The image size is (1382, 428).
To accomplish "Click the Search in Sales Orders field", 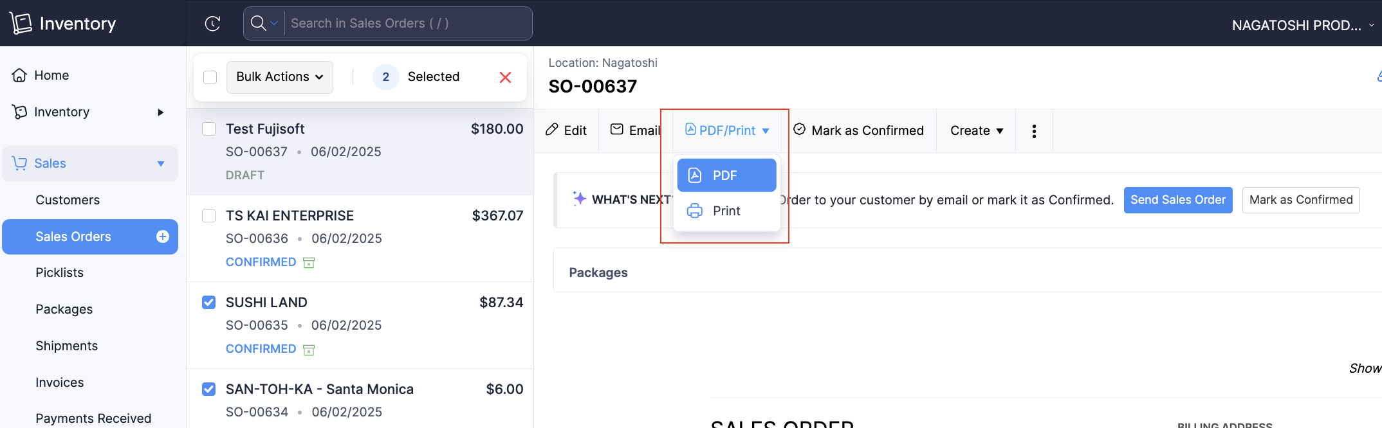I will tap(407, 24).
